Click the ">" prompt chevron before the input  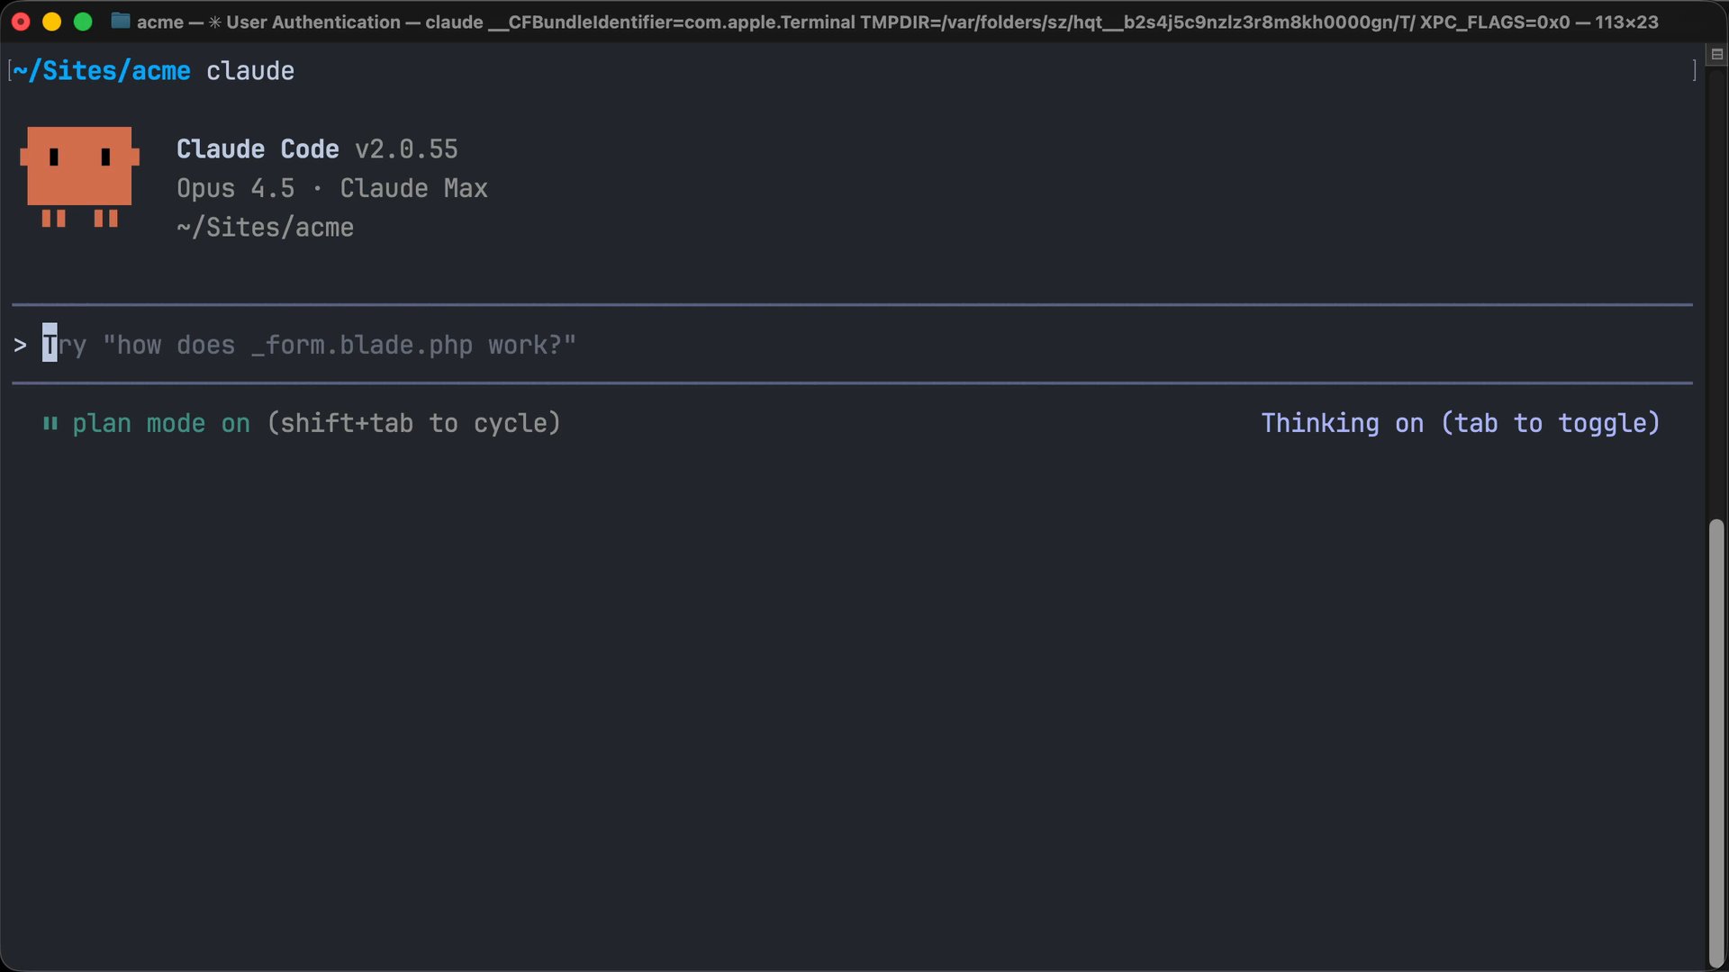(21, 345)
